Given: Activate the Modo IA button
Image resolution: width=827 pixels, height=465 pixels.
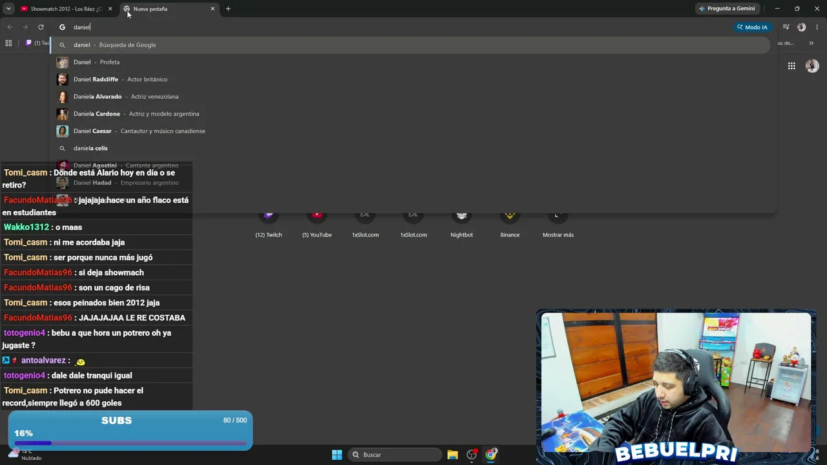Looking at the screenshot, I should tap(752, 27).
